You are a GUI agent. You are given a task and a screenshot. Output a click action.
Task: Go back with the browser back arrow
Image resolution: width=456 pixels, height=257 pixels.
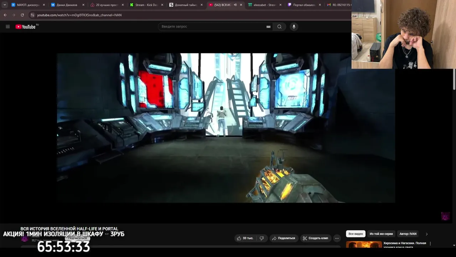(x=5, y=15)
